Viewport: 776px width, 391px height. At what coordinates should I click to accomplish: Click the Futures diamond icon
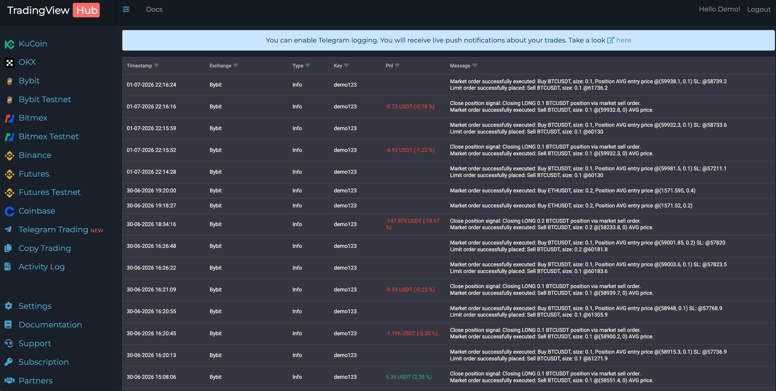pyautogui.click(x=9, y=174)
